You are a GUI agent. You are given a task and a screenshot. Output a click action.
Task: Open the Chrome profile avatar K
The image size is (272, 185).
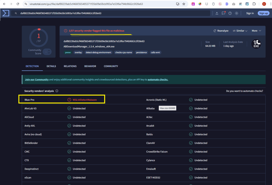(264, 4)
